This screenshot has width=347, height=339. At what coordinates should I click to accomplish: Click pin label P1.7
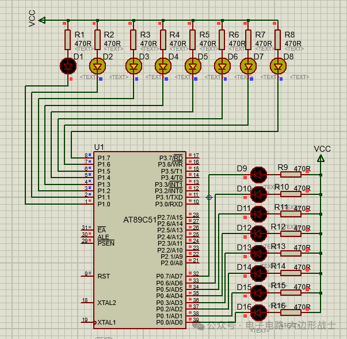[104, 158]
